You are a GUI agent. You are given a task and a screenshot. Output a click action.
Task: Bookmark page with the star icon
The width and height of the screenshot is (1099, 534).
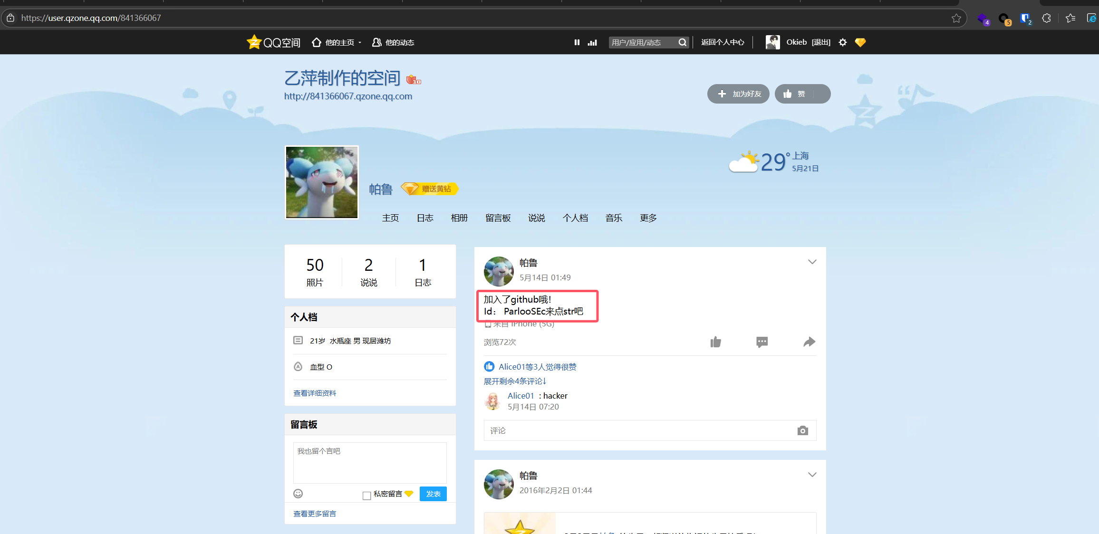(956, 18)
